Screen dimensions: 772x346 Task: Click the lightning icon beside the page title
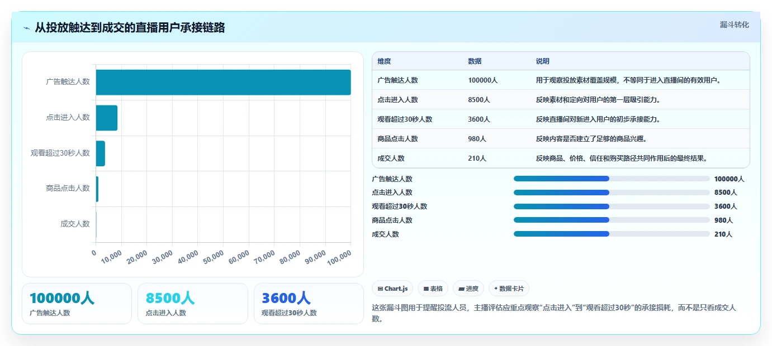pos(27,28)
